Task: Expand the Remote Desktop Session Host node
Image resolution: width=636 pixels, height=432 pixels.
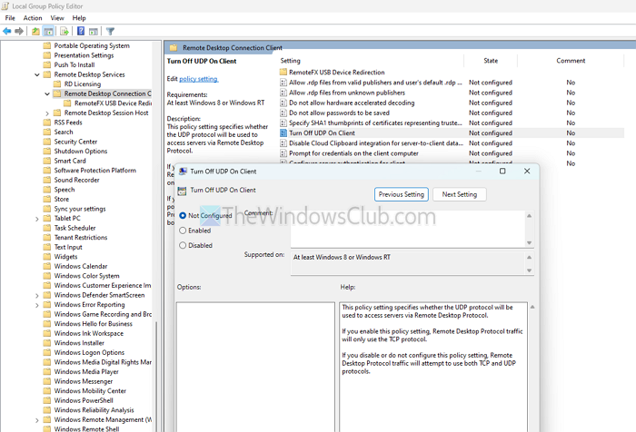Action: [47, 113]
